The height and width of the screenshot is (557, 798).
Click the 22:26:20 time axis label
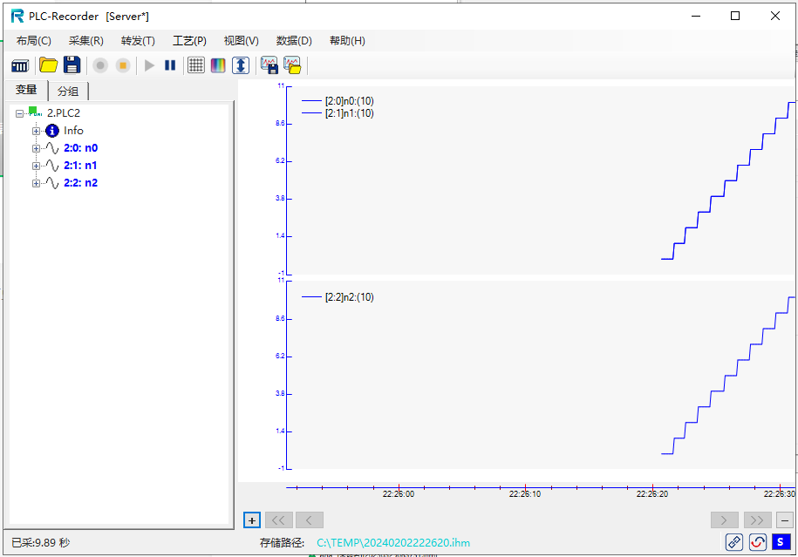tap(652, 494)
